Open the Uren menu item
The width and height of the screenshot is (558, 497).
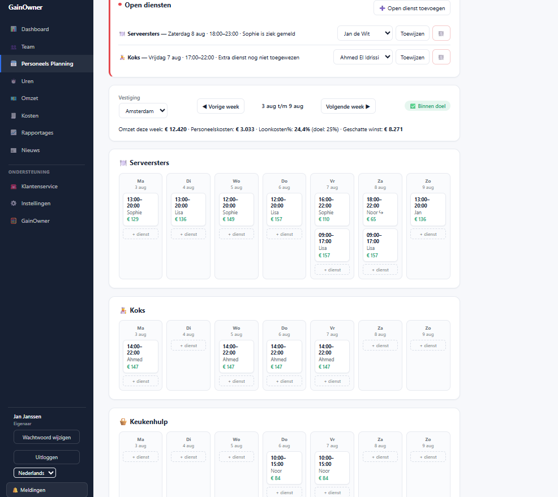click(x=46, y=81)
